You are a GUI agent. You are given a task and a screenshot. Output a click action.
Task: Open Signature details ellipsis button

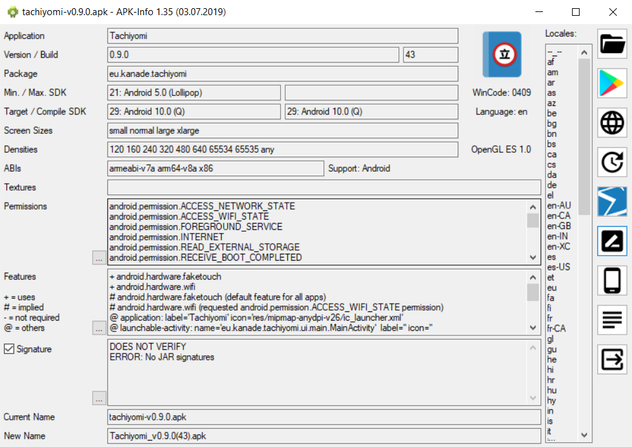99,398
